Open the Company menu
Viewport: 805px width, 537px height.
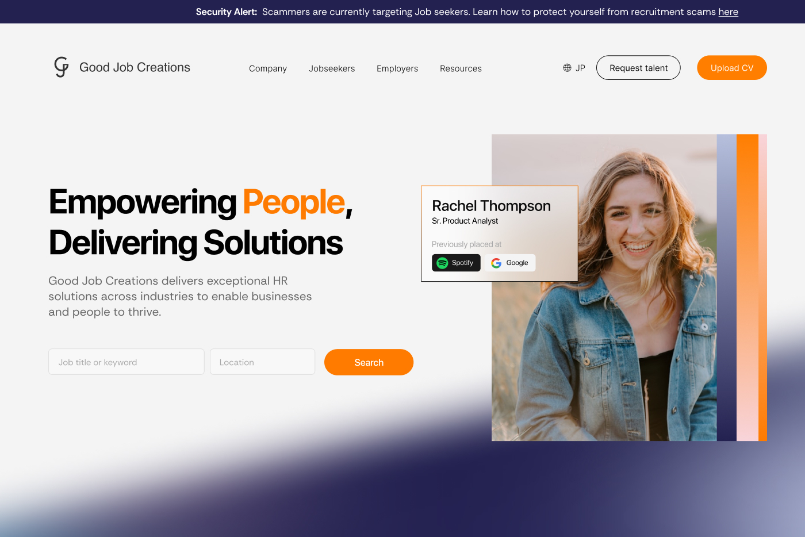tap(268, 68)
